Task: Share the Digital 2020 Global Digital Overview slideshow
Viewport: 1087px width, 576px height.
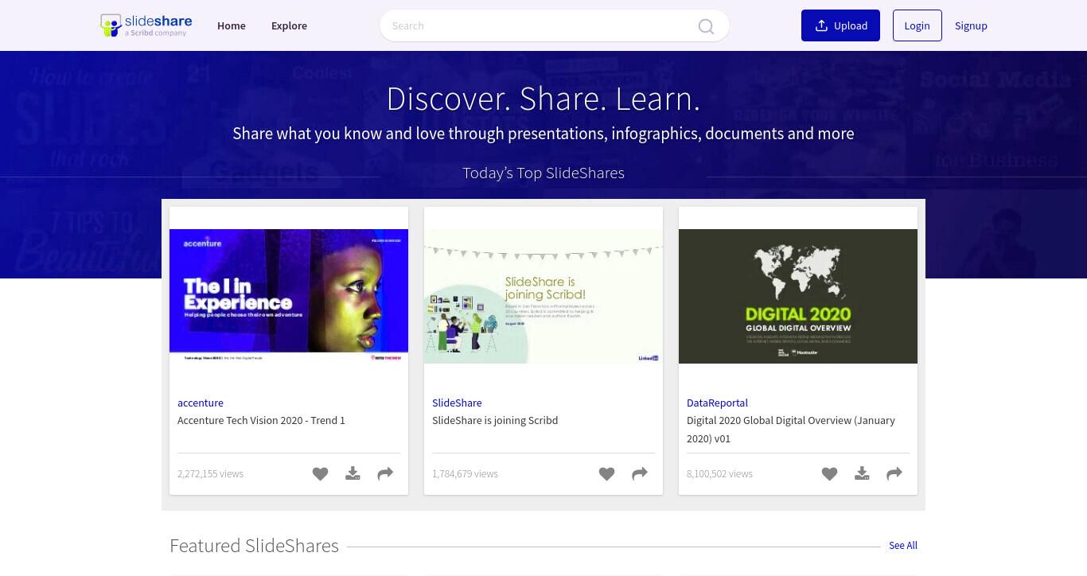Action: [894, 474]
